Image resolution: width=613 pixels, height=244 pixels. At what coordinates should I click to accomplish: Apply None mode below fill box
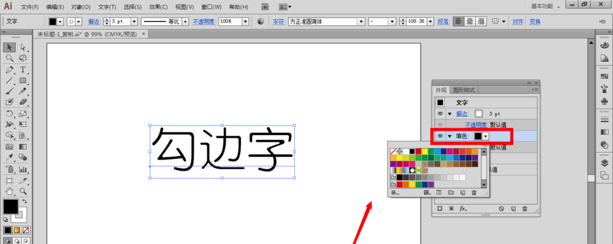[x=26, y=230]
